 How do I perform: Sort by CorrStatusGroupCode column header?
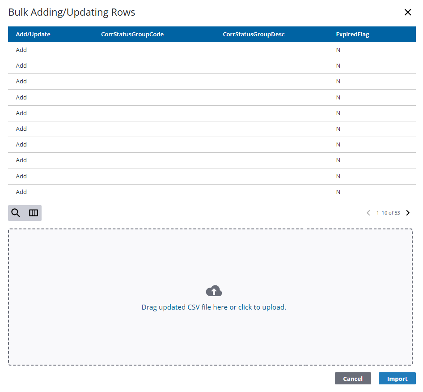click(x=132, y=34)
